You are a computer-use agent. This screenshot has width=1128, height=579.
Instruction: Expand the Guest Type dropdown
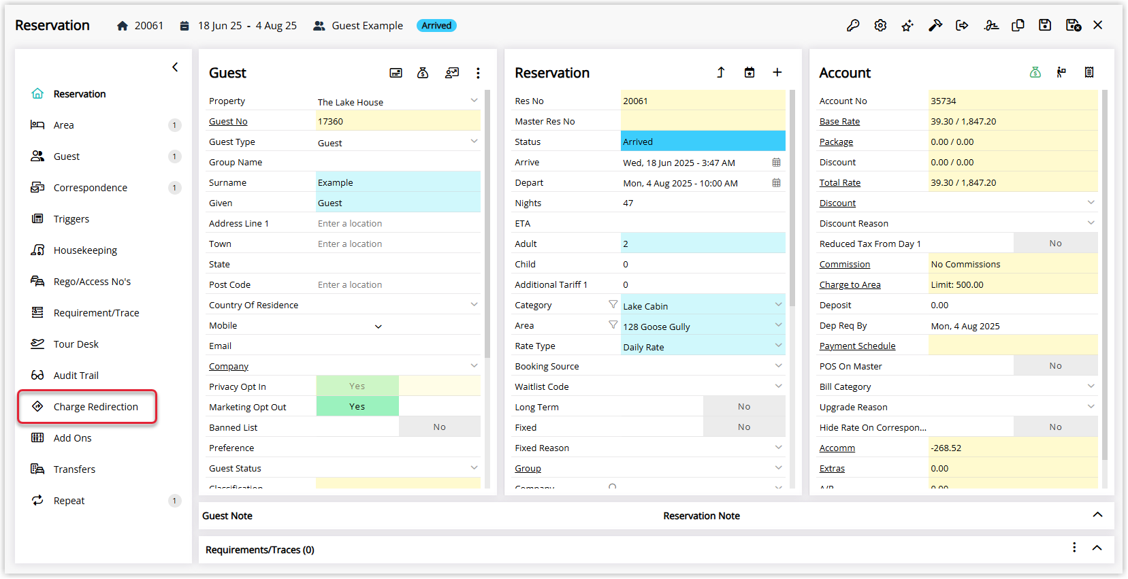[x=474, y=142]
